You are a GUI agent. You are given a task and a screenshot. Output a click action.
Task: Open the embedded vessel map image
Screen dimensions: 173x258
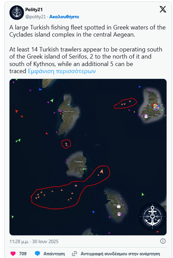(88, 157)
